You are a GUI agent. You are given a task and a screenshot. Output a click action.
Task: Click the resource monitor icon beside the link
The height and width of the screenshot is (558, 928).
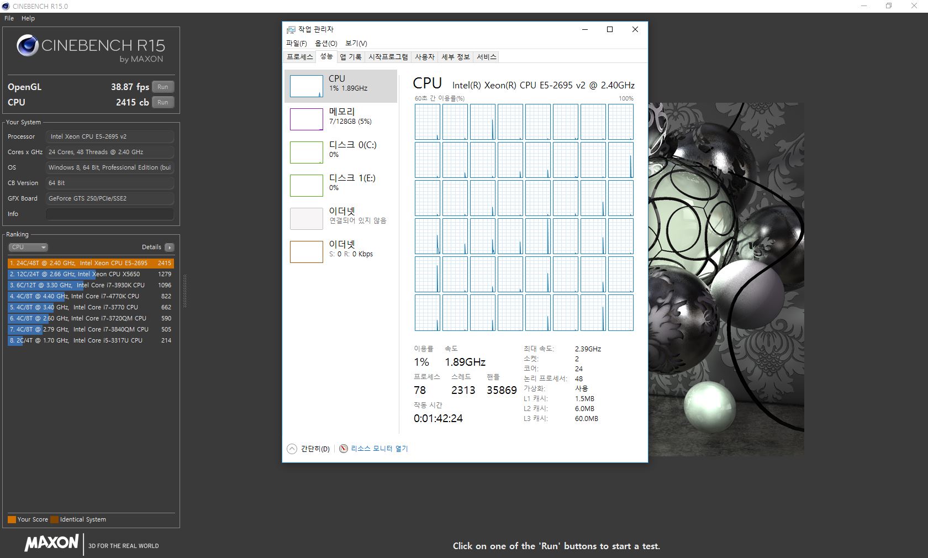point(344,449)
